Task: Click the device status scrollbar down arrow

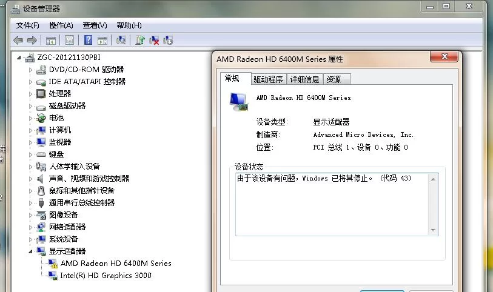Action: (433, 230)
